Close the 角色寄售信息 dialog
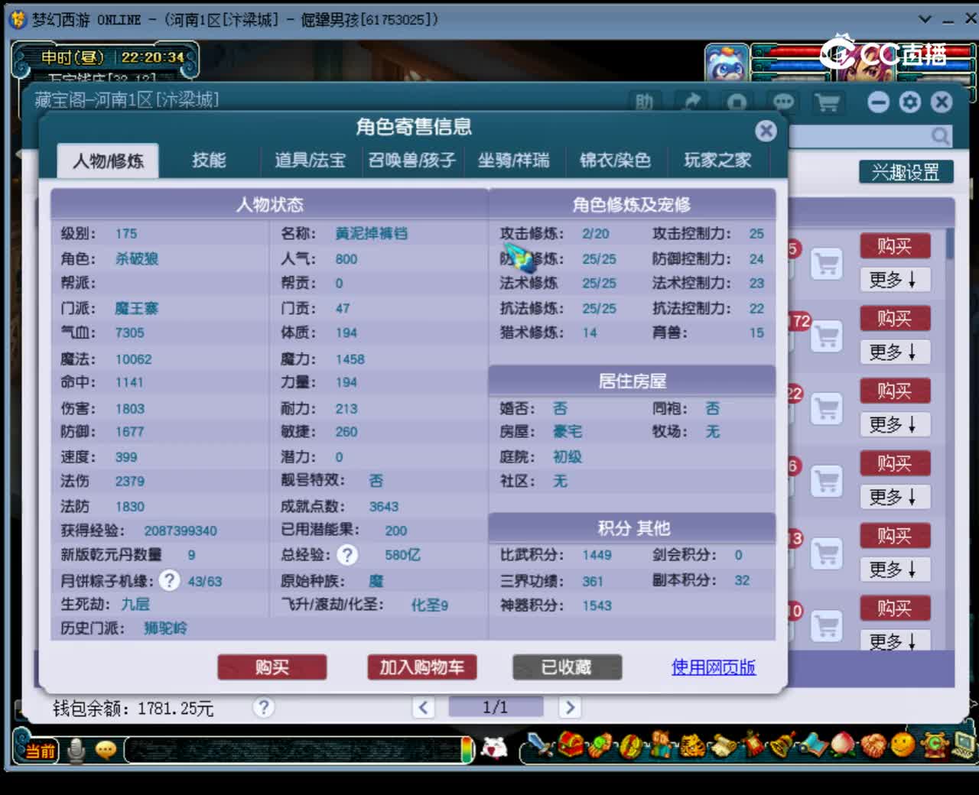The width and height of the screenshot is (979, 795). (766, 131)
